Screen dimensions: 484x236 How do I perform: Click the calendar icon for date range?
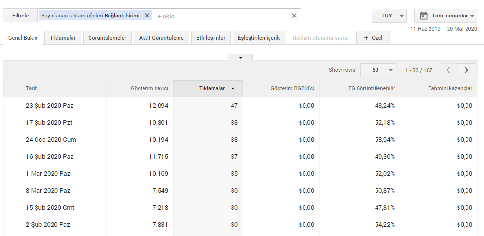tap(423, 16)
